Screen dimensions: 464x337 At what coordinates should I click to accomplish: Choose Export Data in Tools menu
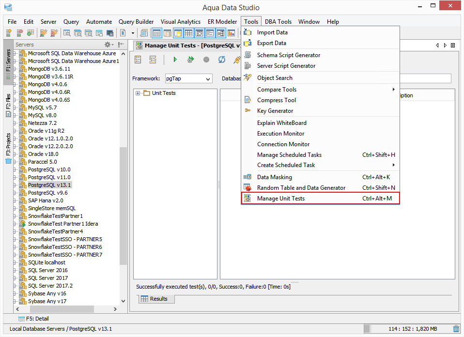pyautogui.click(x=321, y=43)
